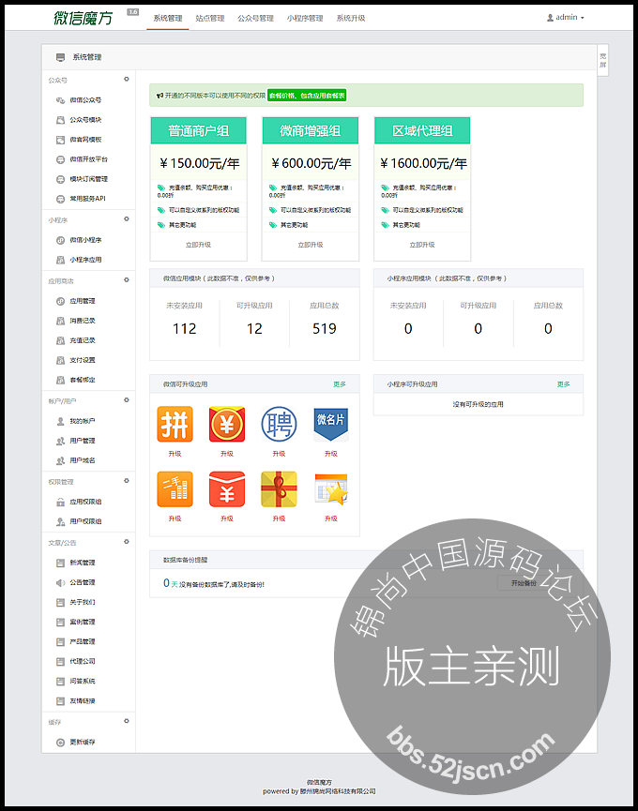Click 更新缓存 refresh item
638x811 pixels.
tap(83, 743)
